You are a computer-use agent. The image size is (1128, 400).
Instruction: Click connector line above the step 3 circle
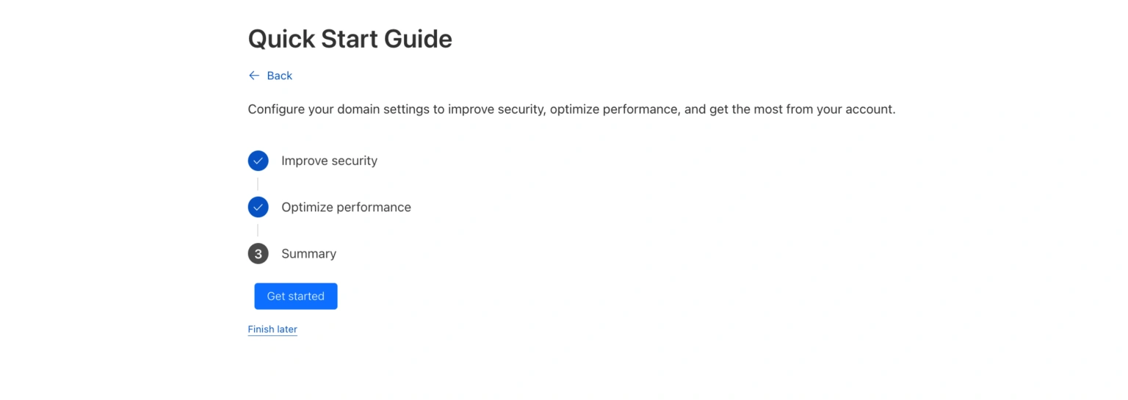click(258, 230)
